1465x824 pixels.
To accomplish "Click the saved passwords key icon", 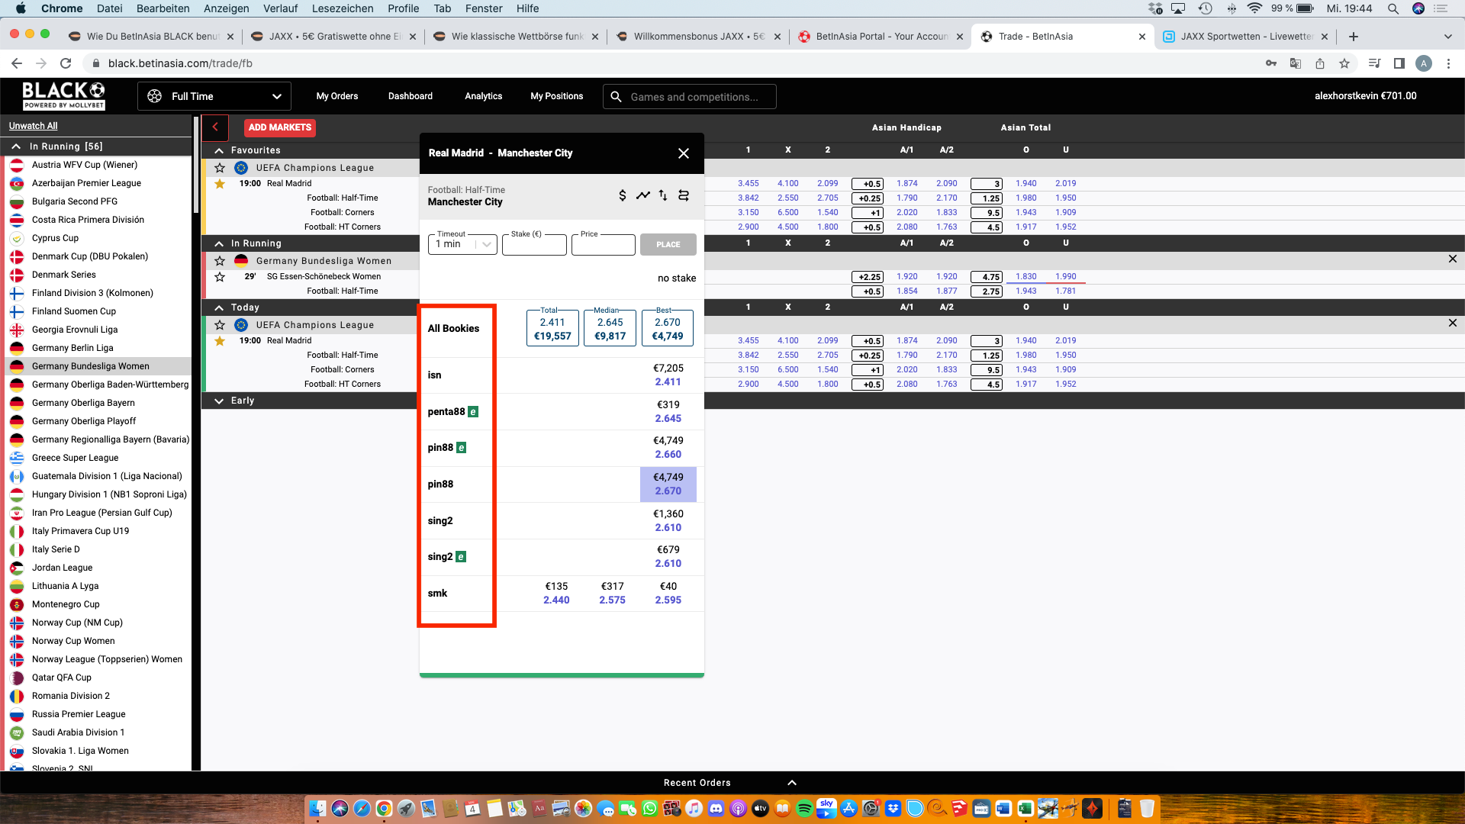I will (1271, 63).
